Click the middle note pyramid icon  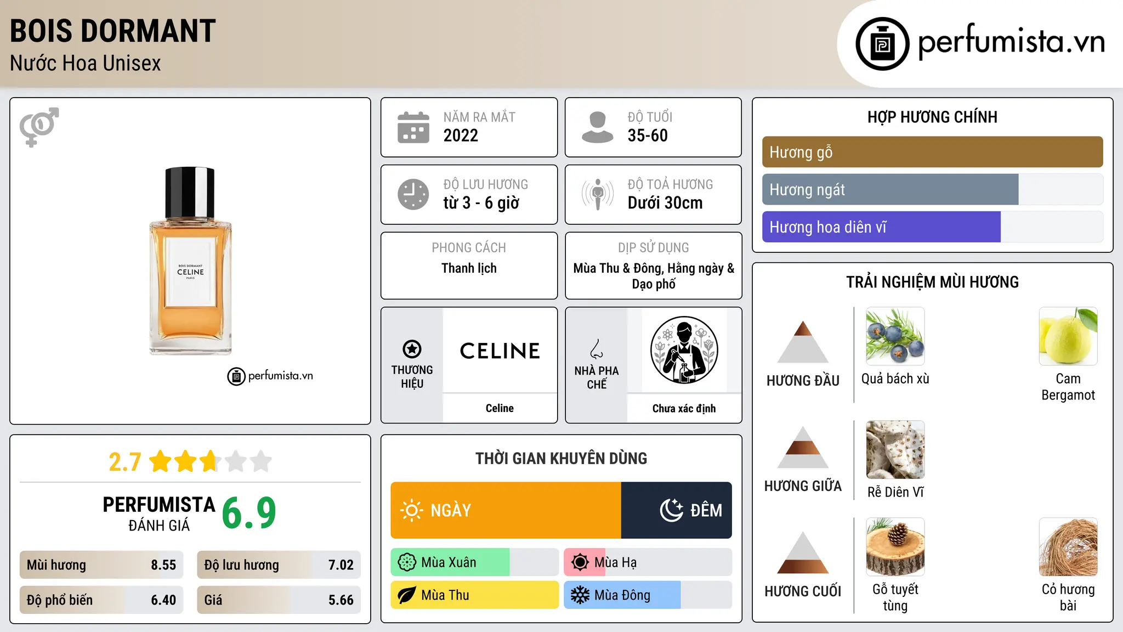pyautogui.click(x=803, y=447)
